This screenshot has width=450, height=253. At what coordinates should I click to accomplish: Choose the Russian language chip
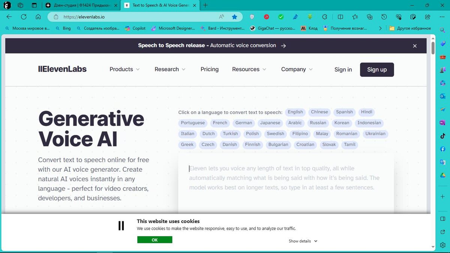click(x=318, y=123)
